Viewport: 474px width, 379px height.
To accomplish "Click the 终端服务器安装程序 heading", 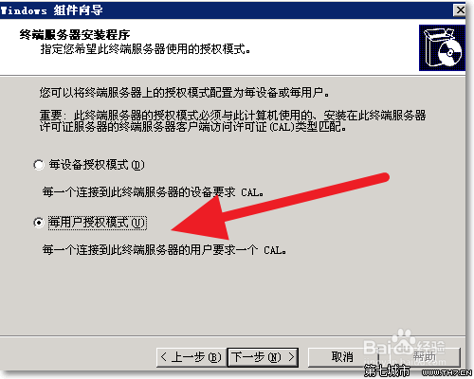I will (x=75, y=34).
